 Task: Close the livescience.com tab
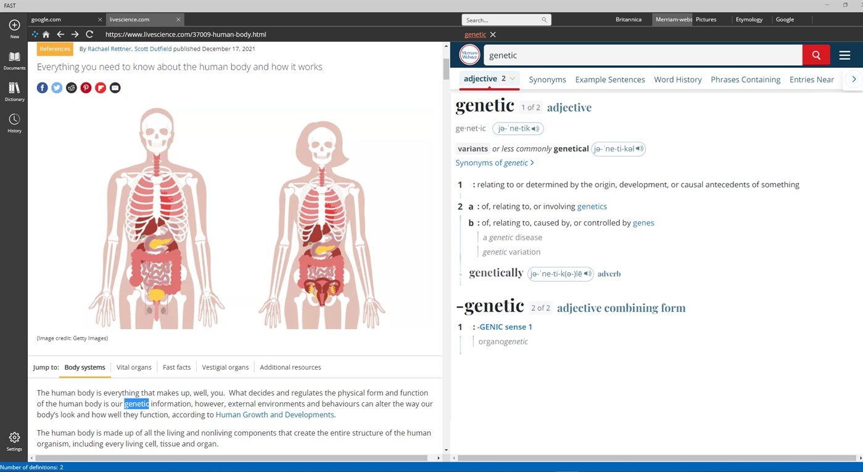pyautogui.click(x=178, y=20)
